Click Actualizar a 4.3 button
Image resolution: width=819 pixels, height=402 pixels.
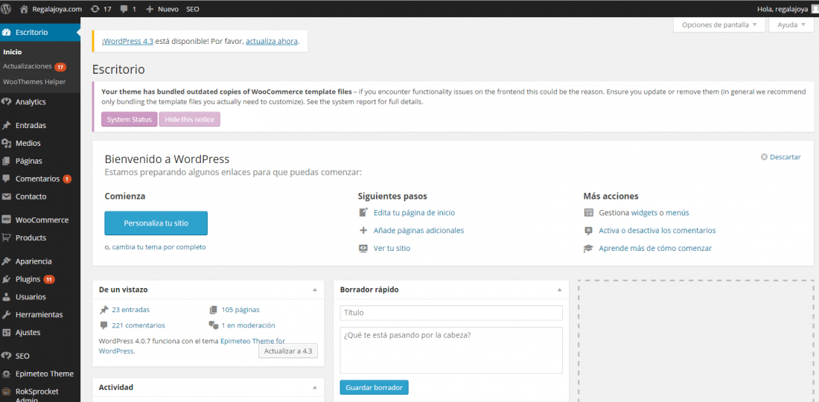[x=288, y=351]
